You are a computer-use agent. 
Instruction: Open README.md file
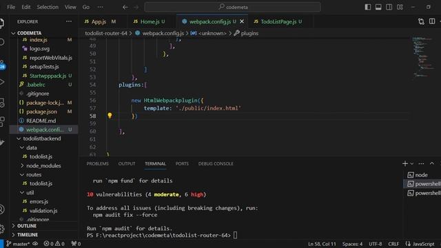(x=41, y=121)
